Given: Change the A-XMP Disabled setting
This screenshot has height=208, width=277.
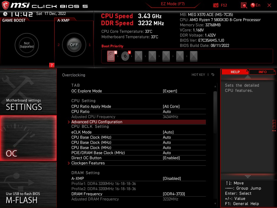Looking at the screenshot, I should (172, 178).
